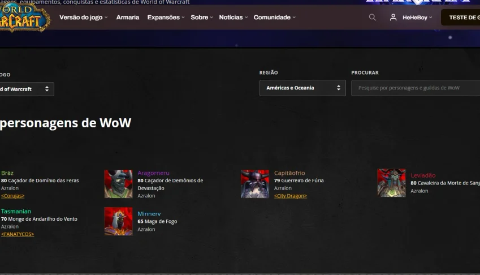The image size is (480, 275).
Task: Open Minnerv character avatar
Action: pyautogui.click(x=119, y=221)
